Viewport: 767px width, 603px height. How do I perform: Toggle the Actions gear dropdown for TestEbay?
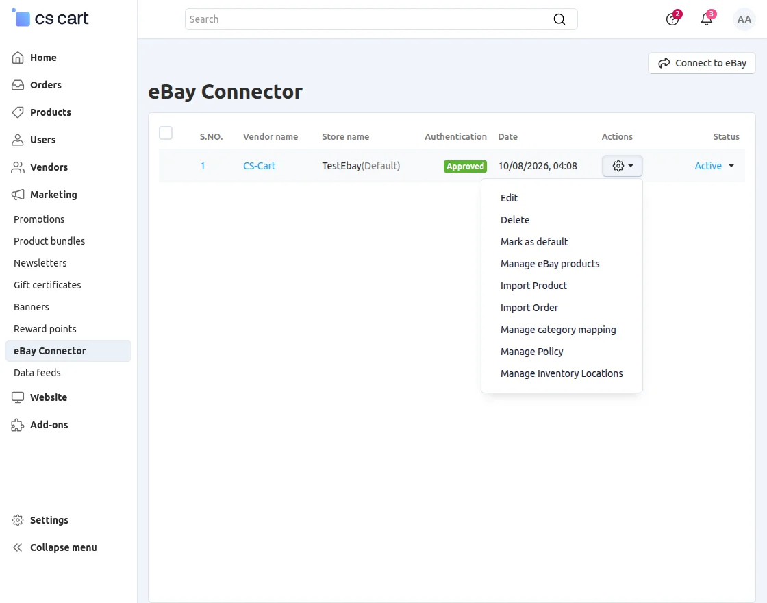623,166
